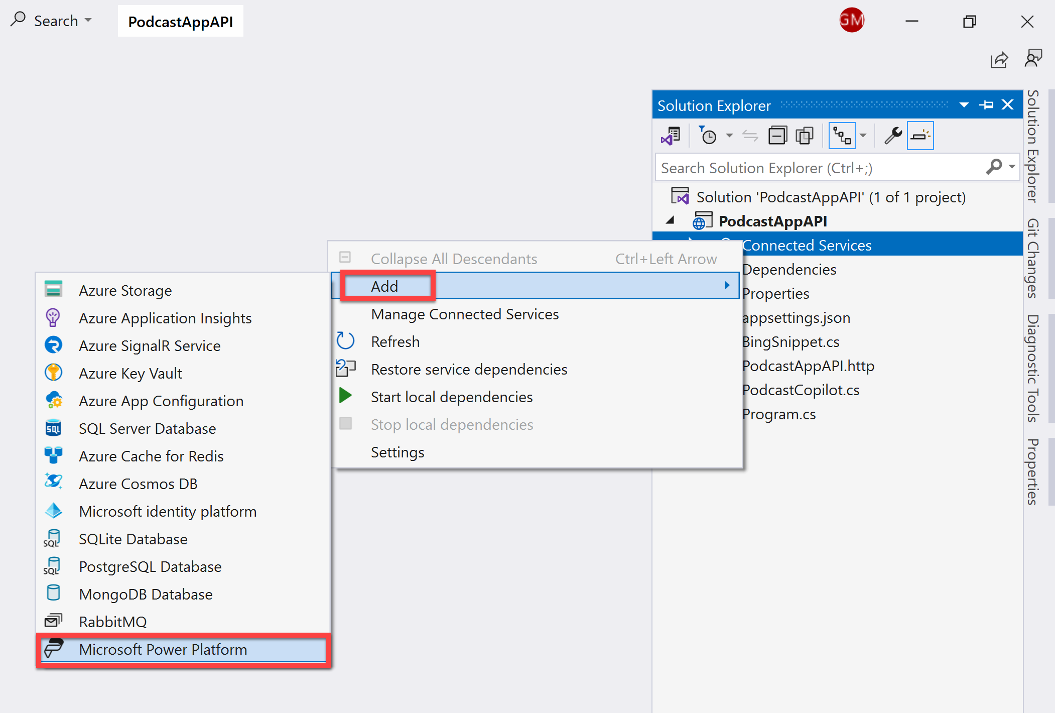Collapse the PodcastAppAPI project node
The height and width of the screenshot is (713, 1055).
670,220
